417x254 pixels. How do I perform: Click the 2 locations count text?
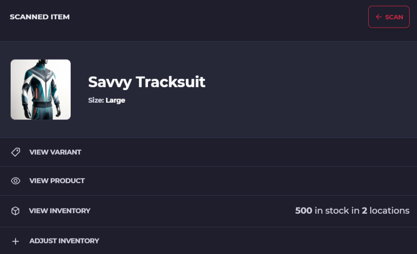tap(386, 210)
